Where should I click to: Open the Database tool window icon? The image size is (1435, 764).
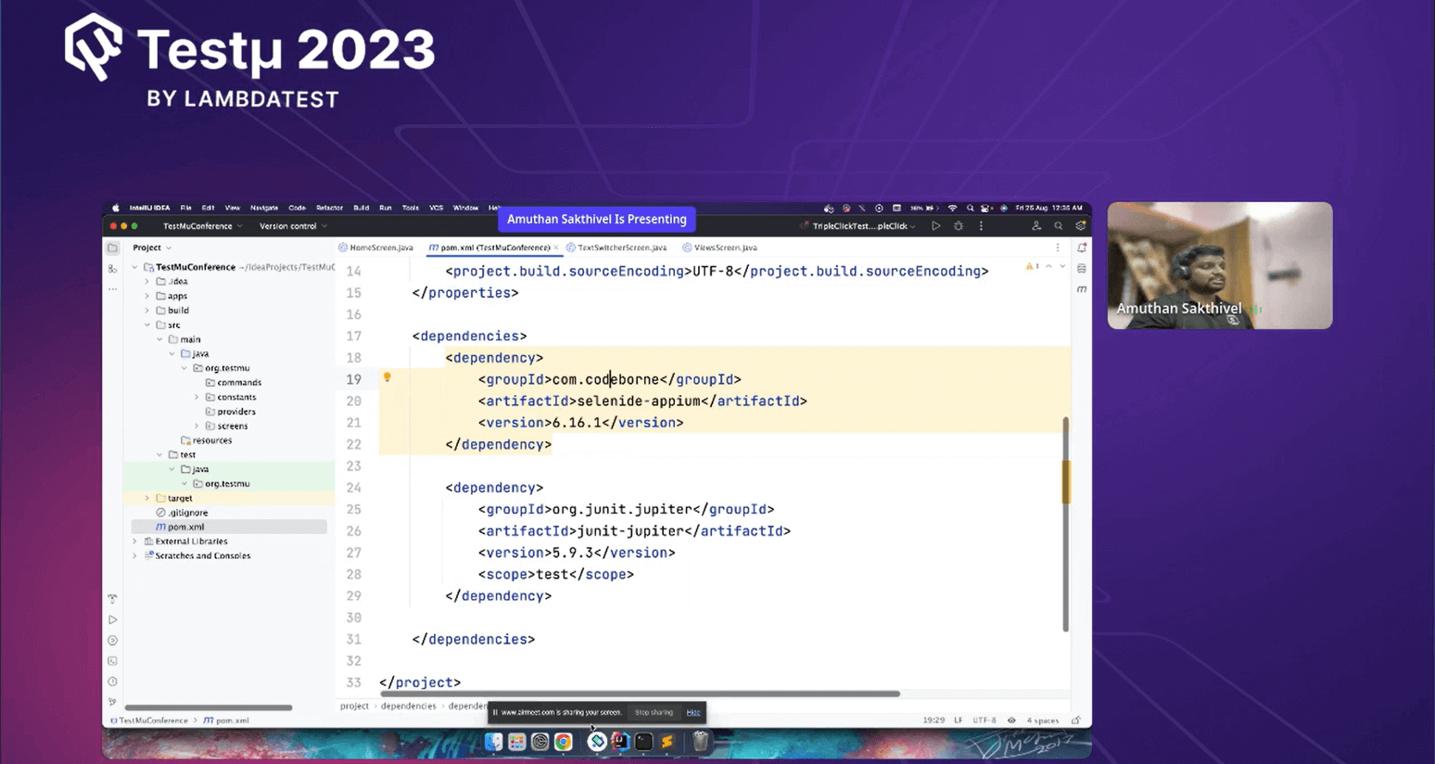(x=1082, y=269)
